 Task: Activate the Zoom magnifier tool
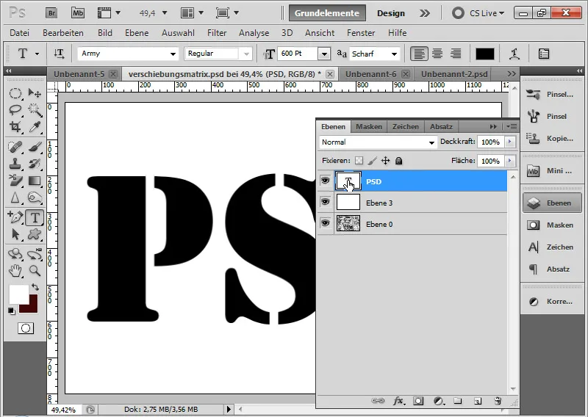coord(35,271)
